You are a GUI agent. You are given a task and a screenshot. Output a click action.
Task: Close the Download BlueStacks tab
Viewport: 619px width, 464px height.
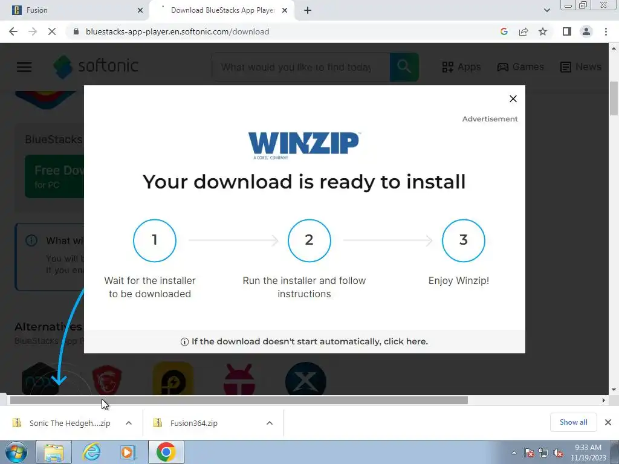tap(285, 10)
